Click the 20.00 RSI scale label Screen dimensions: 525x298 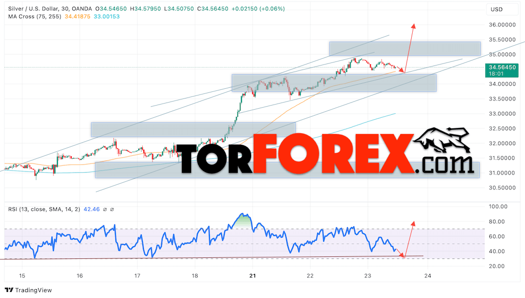(x=497, y=266)
